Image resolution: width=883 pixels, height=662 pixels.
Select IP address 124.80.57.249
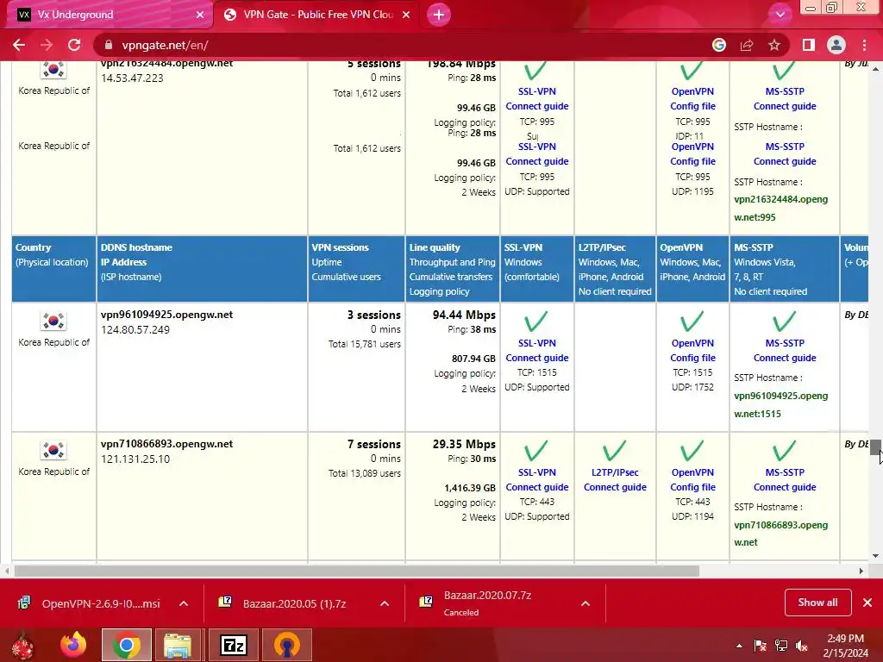pos(135,330)
